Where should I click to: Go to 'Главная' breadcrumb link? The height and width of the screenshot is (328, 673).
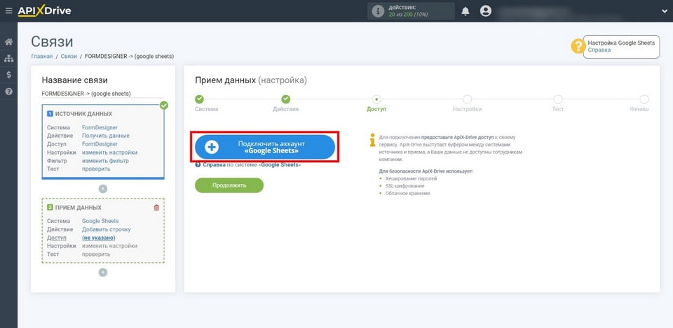[41, 56]
